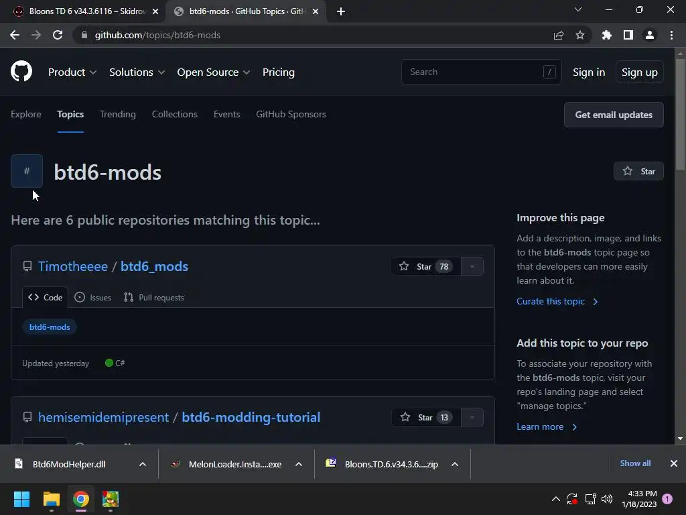Open Pull requests for btd6_mods repo

[x=154, y=297]
